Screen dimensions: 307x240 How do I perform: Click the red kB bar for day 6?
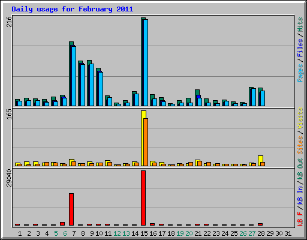tap(62, 224)
